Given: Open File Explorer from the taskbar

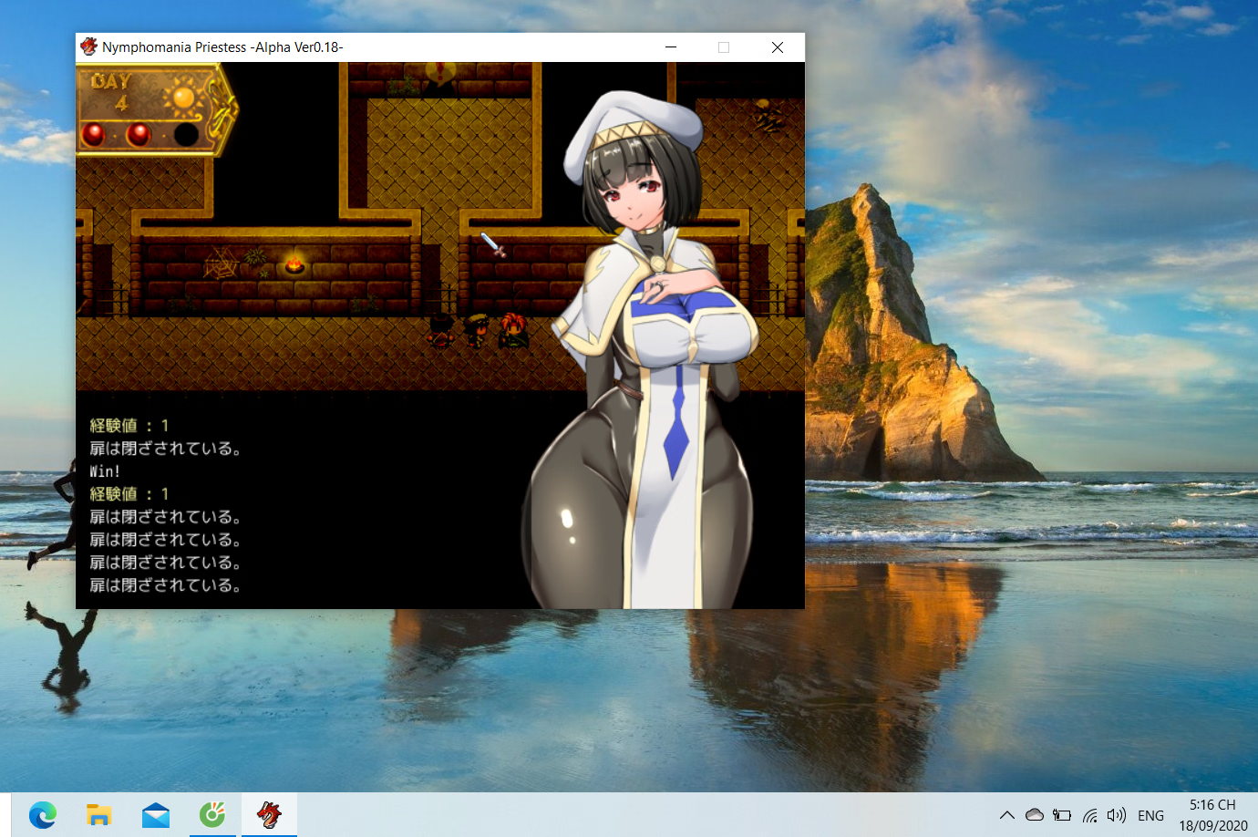Looking at the screenshot, I should [99, 814].
